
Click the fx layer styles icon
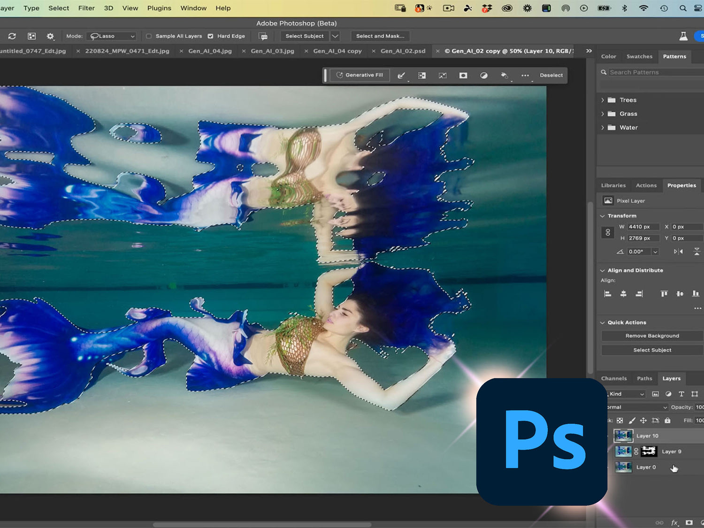click(x=674, y=522)
